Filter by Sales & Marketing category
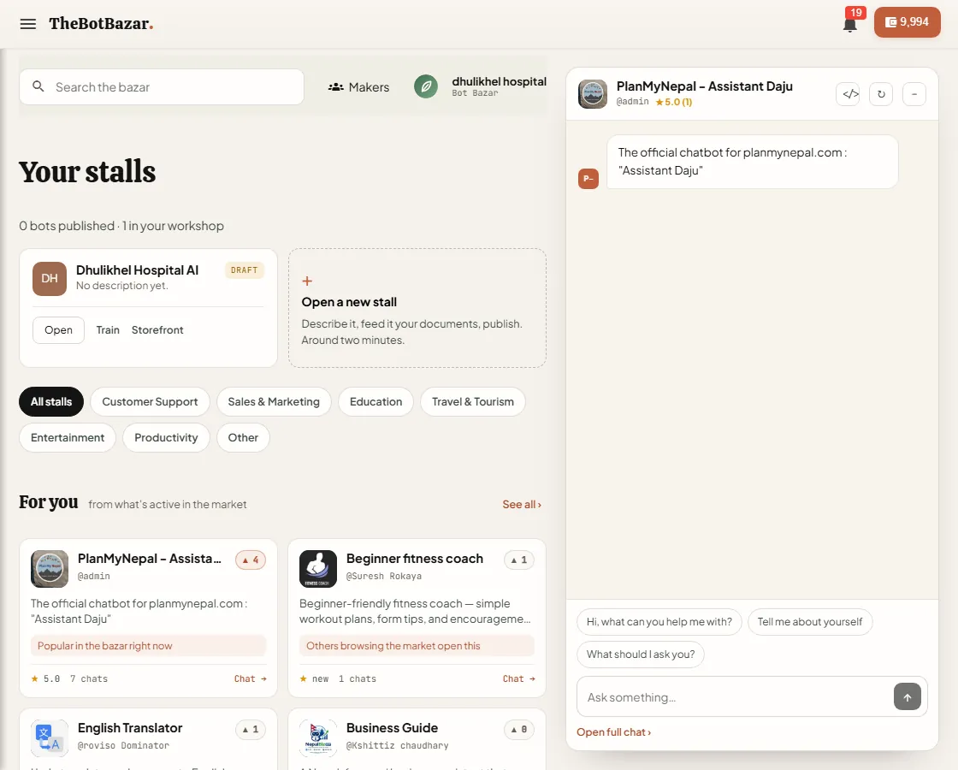Image resolution: width=958 pixels, height=770 pixels. point(274,401)
